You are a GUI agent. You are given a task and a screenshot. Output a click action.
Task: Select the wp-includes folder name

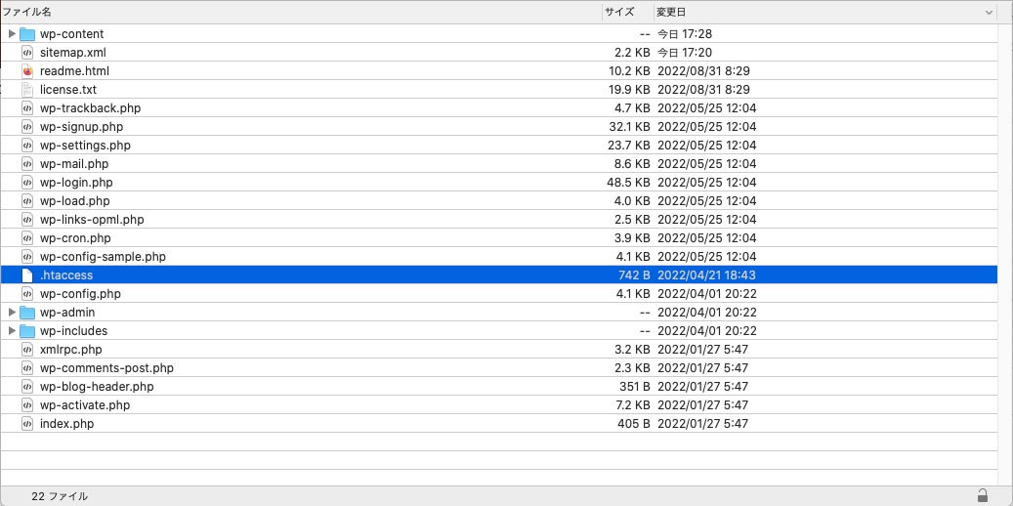(x=73, y=331)
